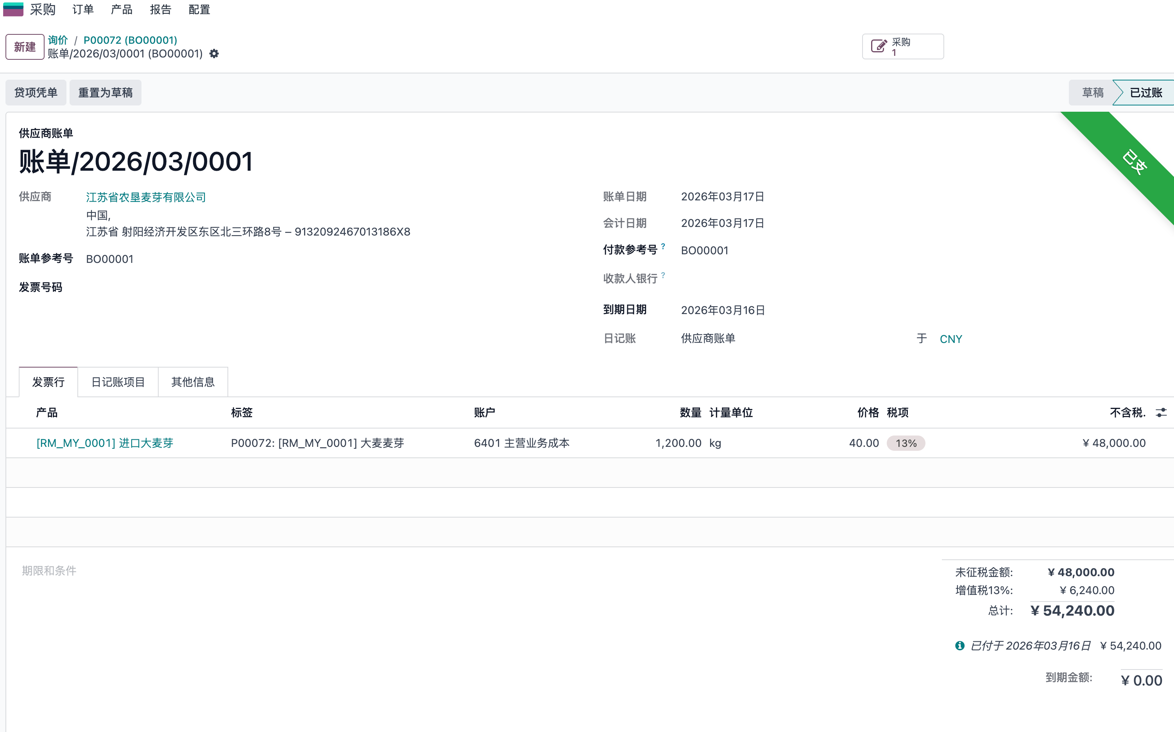The height and width of the screenshot is (732, 1174).
Task: Open supplier 江苏省农垦麦芽有限公司 link
Action: (x=146, y=197)
